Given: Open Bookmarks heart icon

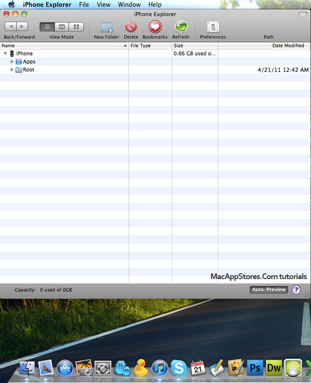Looking at the screenshot, I should pos(155,27).
